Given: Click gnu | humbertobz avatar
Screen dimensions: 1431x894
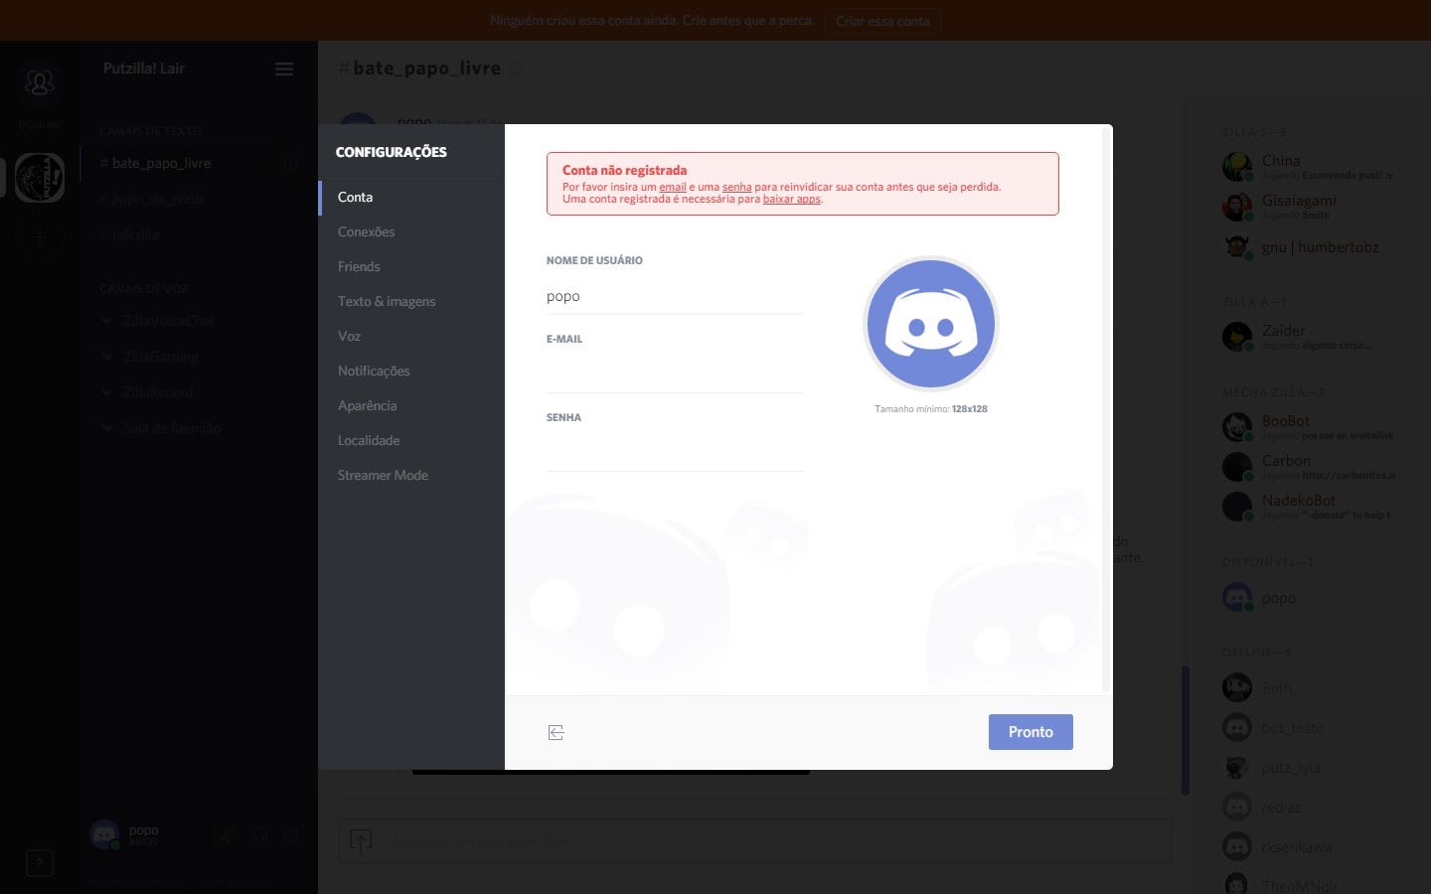Looking at the screenshot, I should coord(1237,246).
